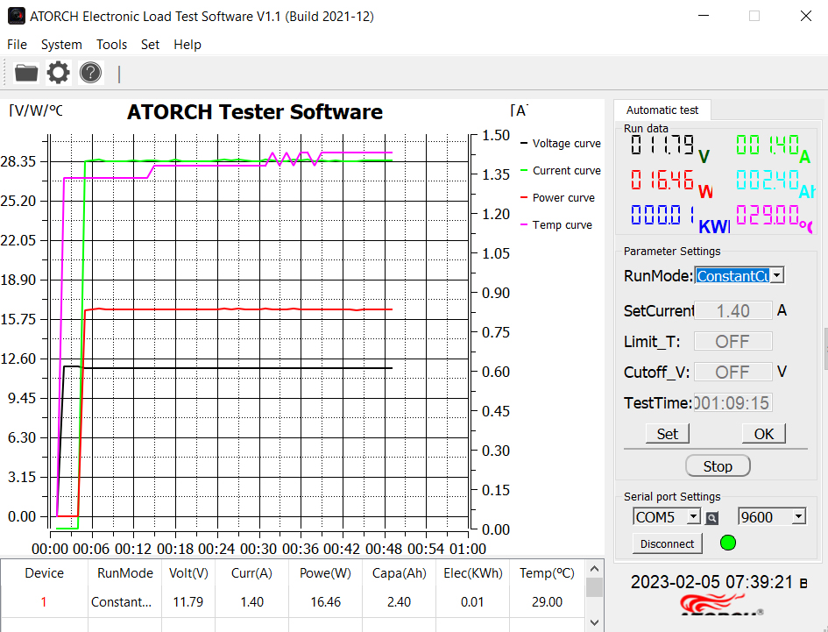The image size is (828, 632).
Task: Select the Capa(Ah) column header
Action: (x=400, y=573)
